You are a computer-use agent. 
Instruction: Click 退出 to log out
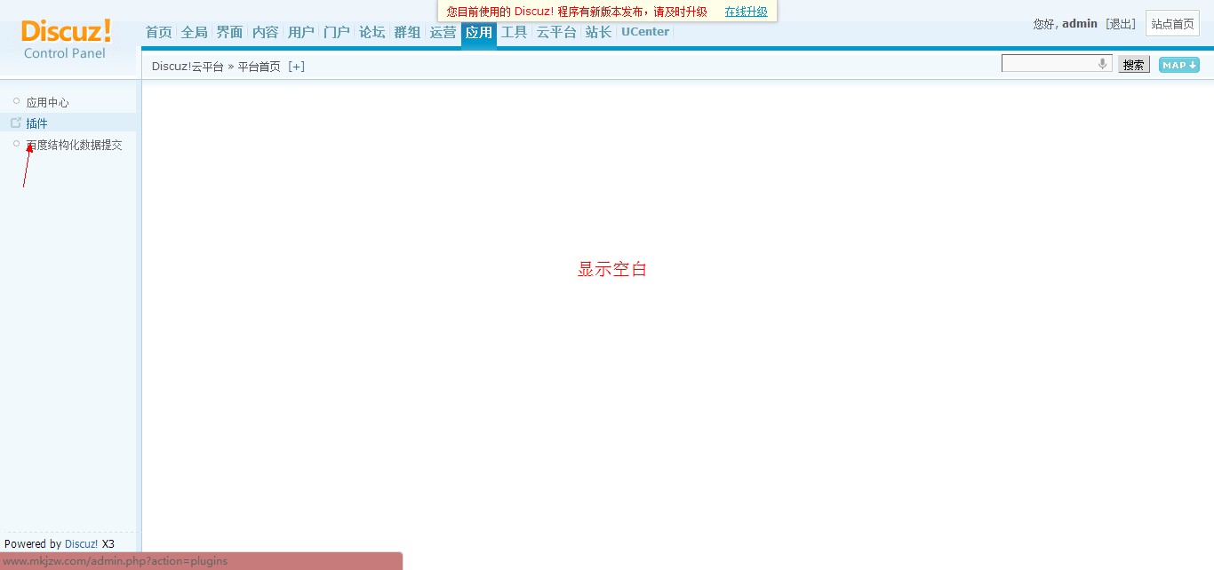[x=1121, y=23]
